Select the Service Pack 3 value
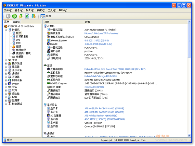Viewport: 195px width, 146px height. tap(92, 37)
